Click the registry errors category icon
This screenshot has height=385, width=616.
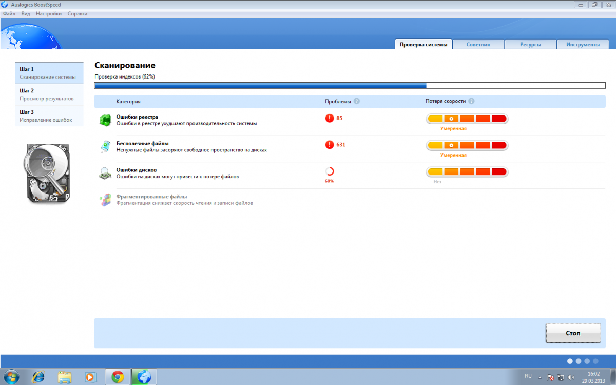pyautogui.click(x=105, y=120)
